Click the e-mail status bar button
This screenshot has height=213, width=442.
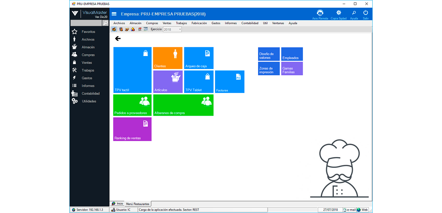tap(349, 210)
